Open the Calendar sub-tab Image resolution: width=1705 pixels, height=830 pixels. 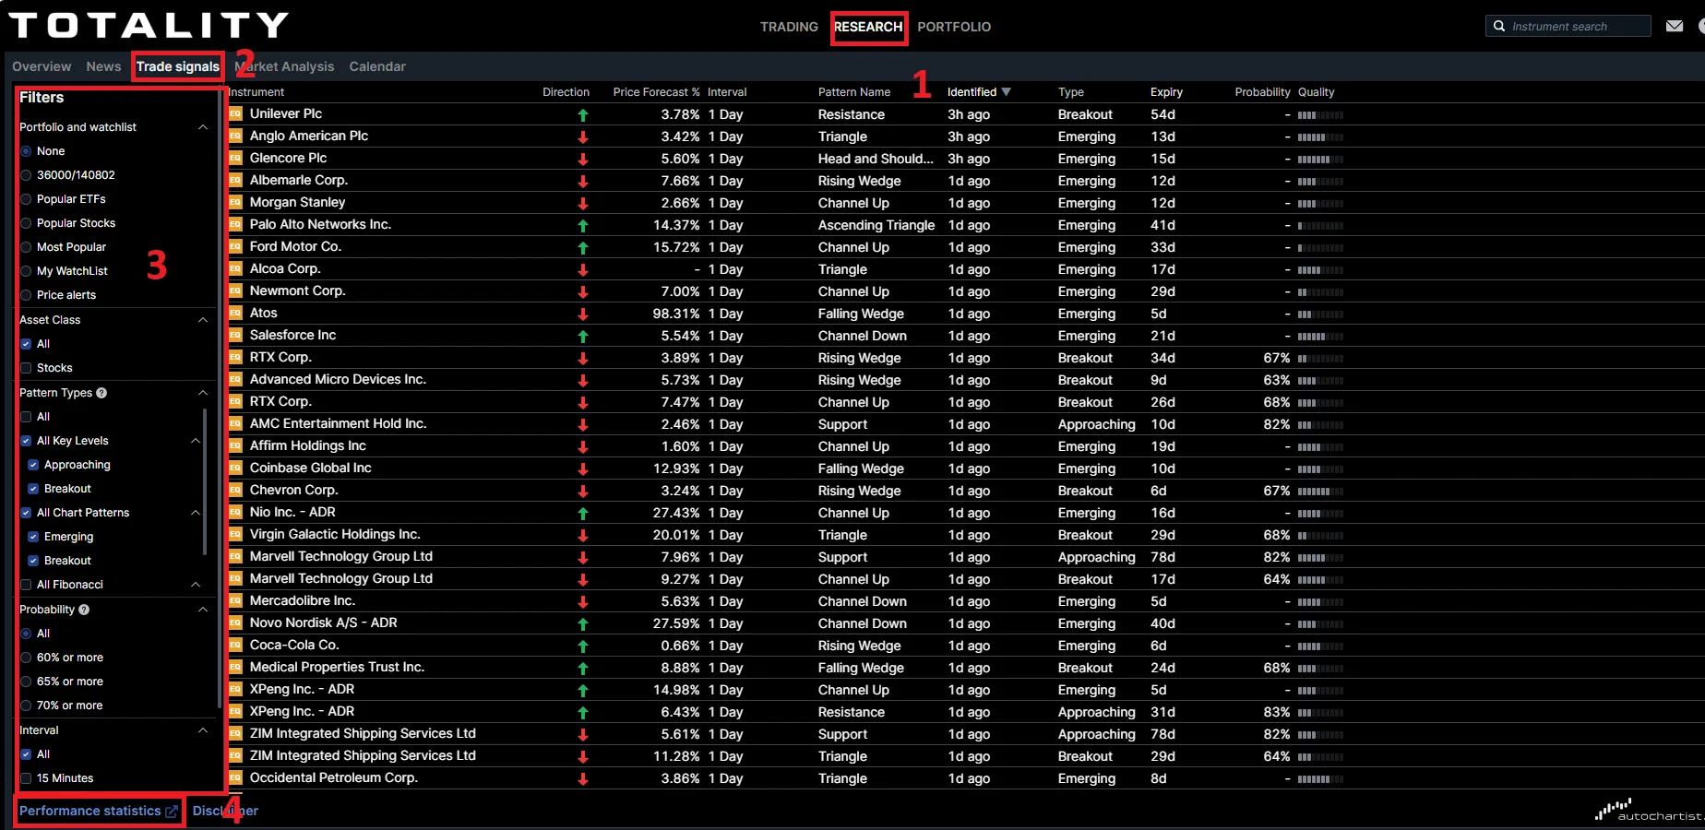point(377,66)
